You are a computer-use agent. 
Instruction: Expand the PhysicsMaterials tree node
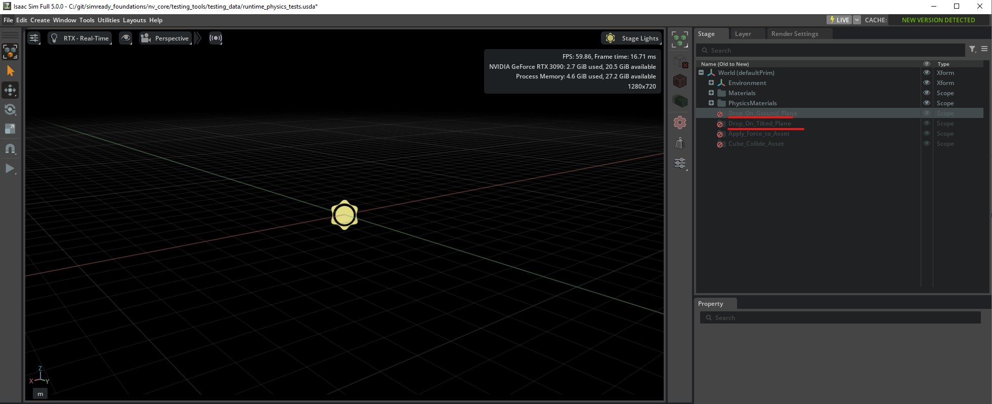point(711,103)
